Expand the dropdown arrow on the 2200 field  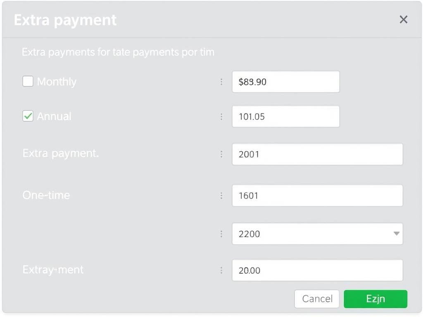pyautogui.click(x=396, y=234)
